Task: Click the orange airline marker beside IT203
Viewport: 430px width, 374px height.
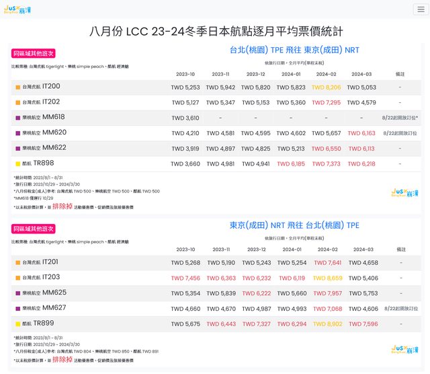Action: pyautogui.click(x=18, y=278)
